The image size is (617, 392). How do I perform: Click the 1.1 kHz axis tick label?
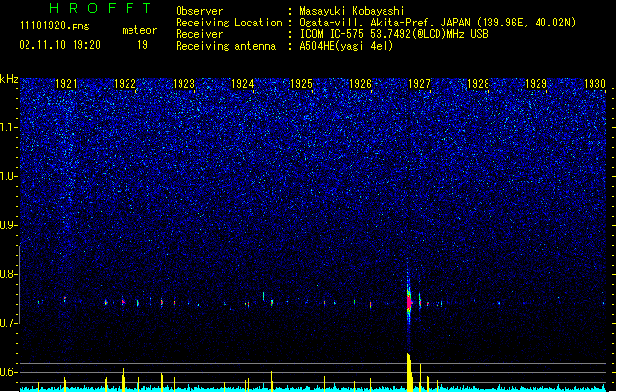click(x=9, y=127)
